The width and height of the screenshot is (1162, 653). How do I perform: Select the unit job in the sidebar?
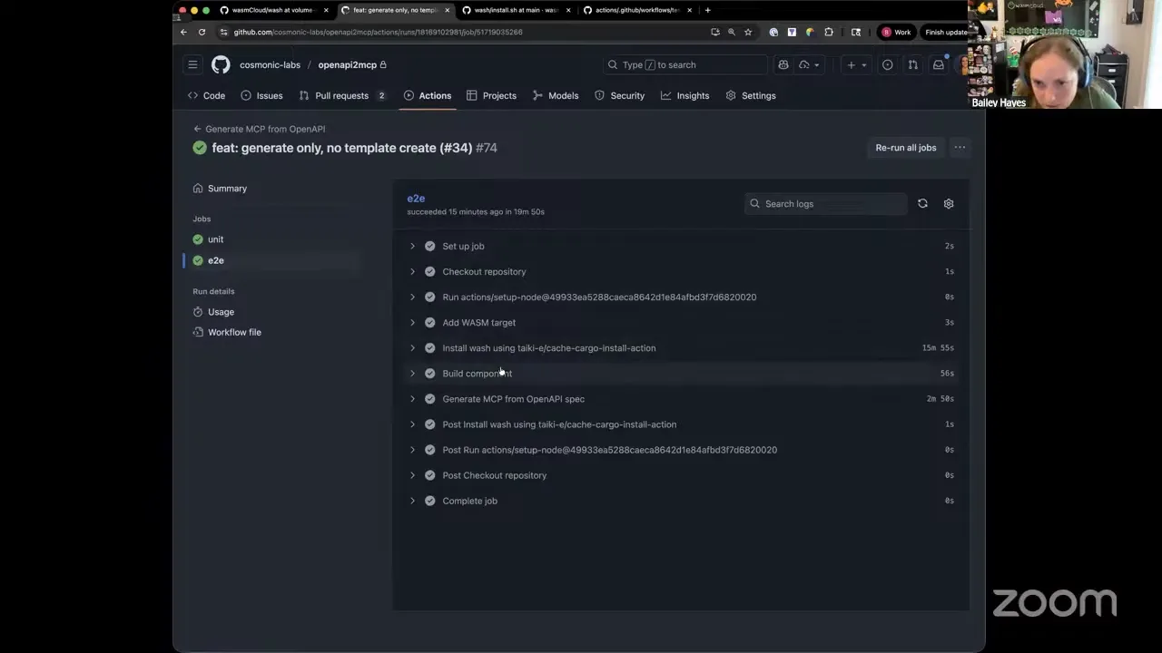[215, 239]
